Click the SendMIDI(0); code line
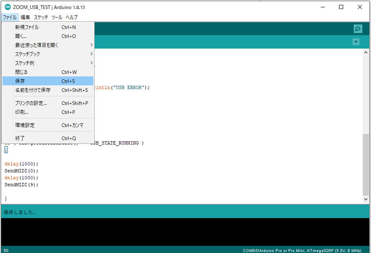This screenshot has height=253, width=371. coord(21,171)
